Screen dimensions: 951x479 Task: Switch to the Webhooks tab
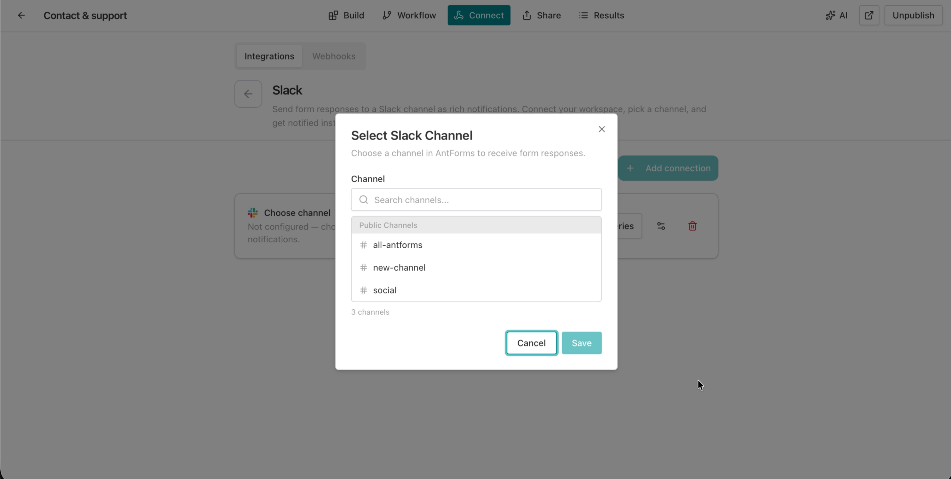[x=334, y=56]
